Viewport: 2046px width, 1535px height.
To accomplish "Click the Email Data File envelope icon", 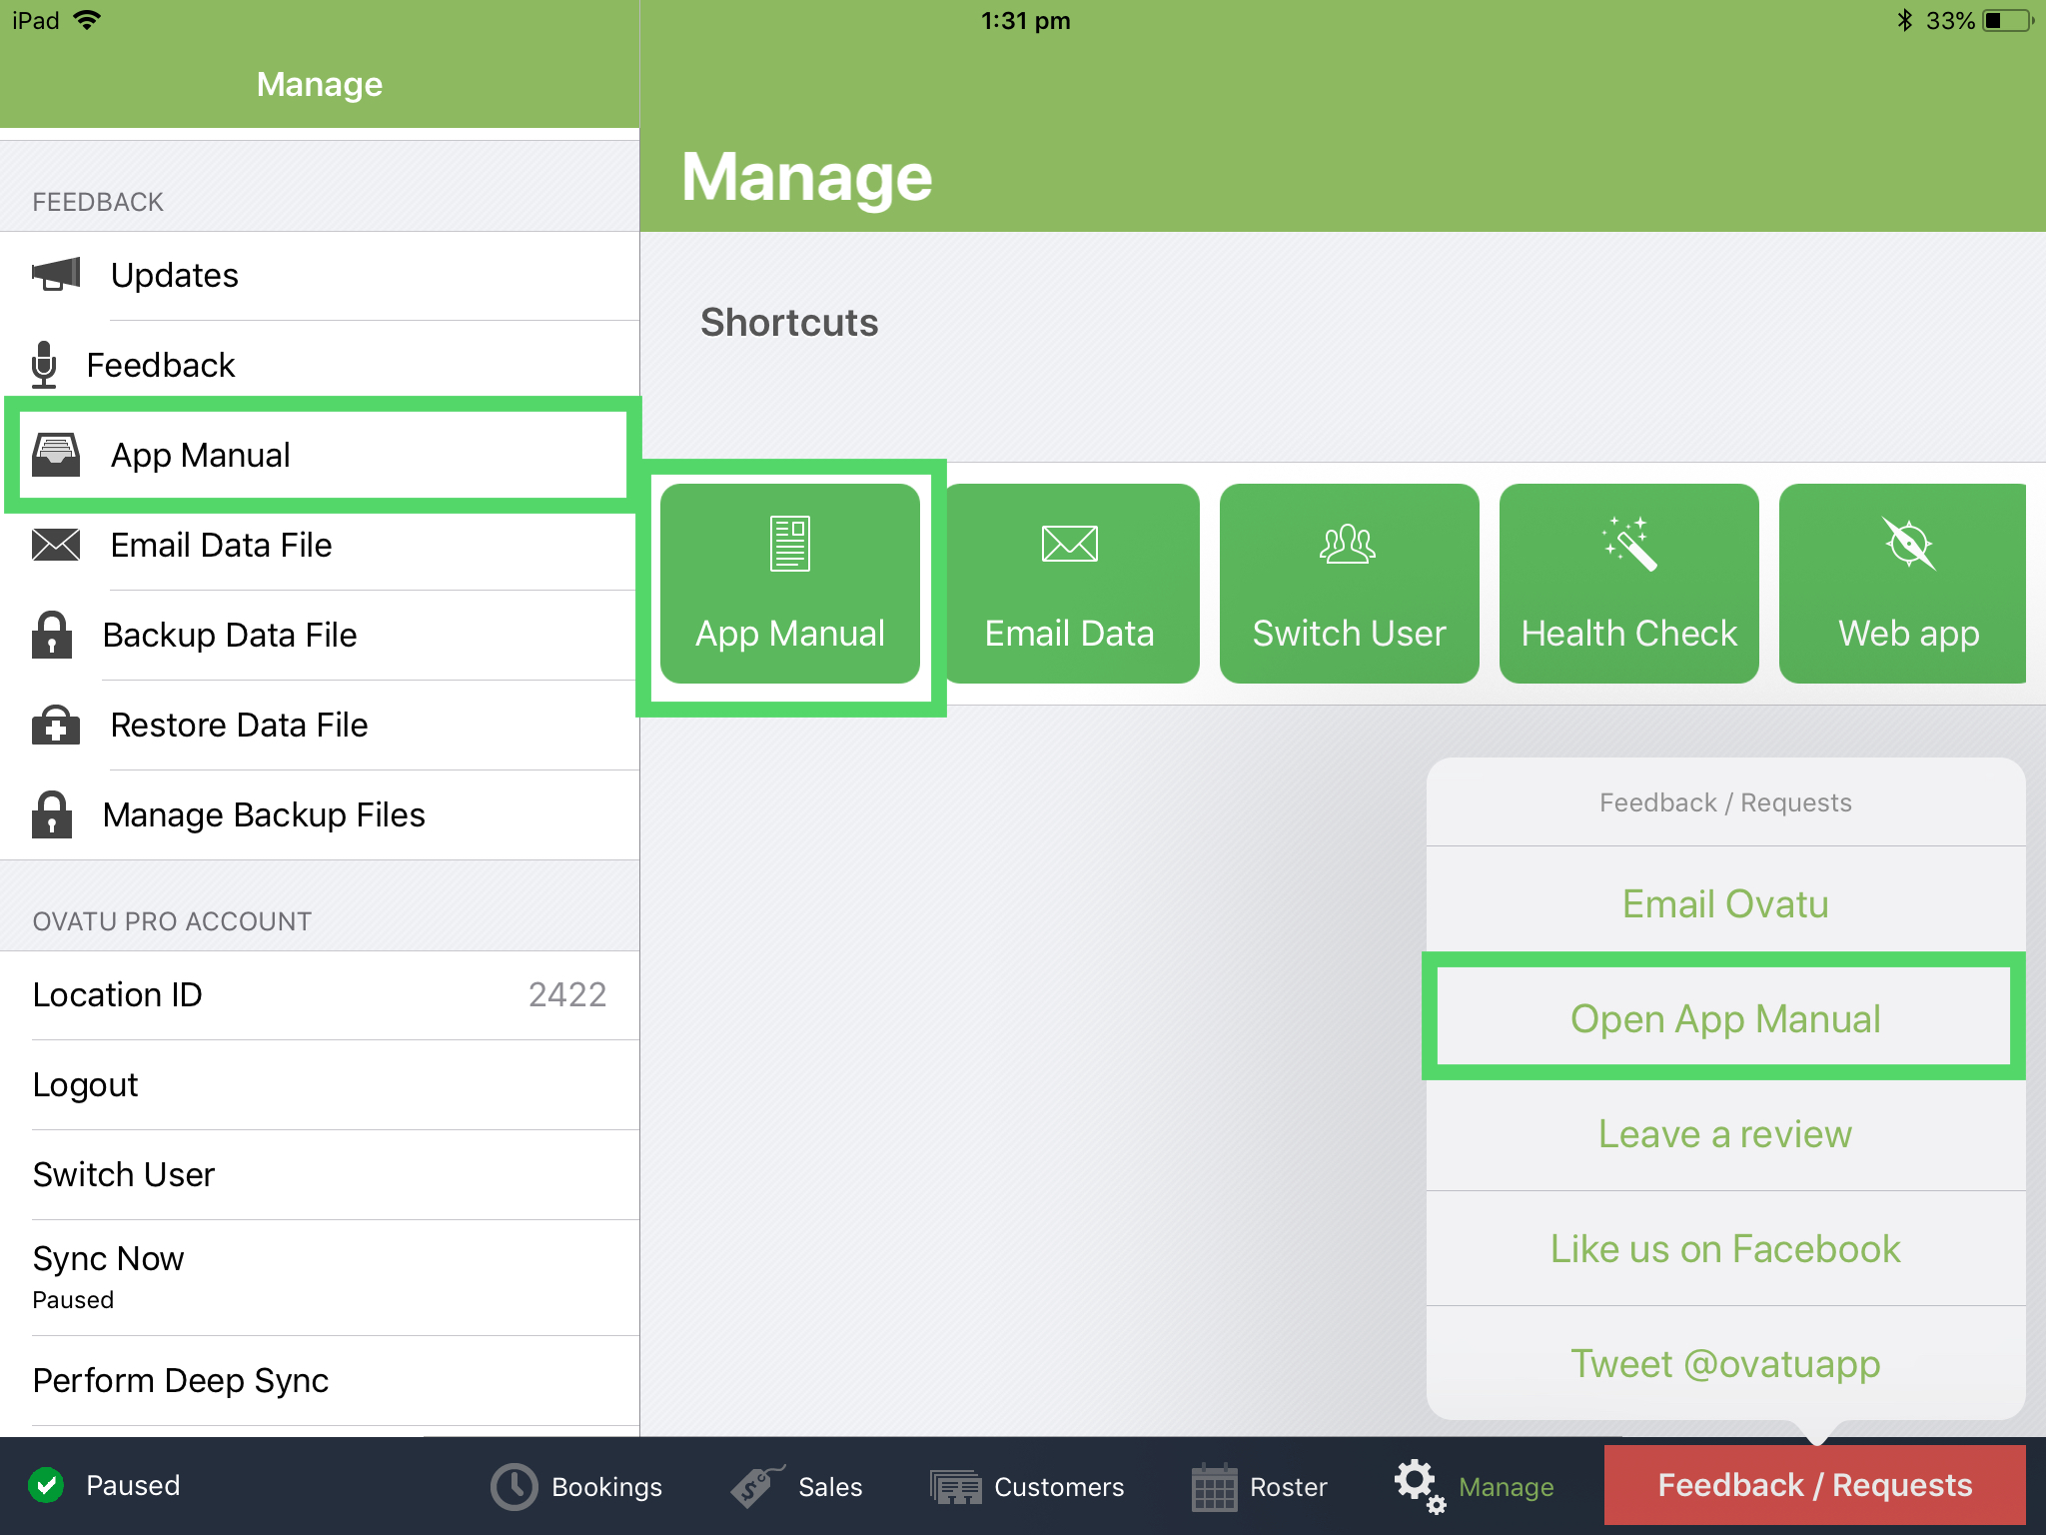I will pos(56,545).
